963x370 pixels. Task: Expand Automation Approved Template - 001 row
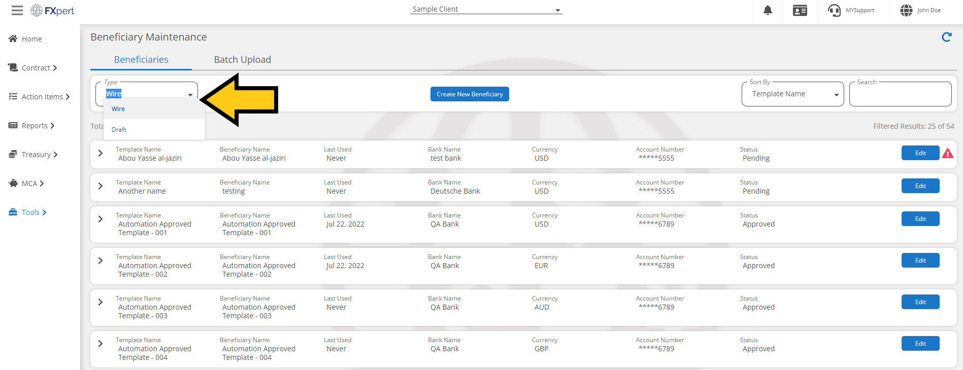[x=101, y=219]
